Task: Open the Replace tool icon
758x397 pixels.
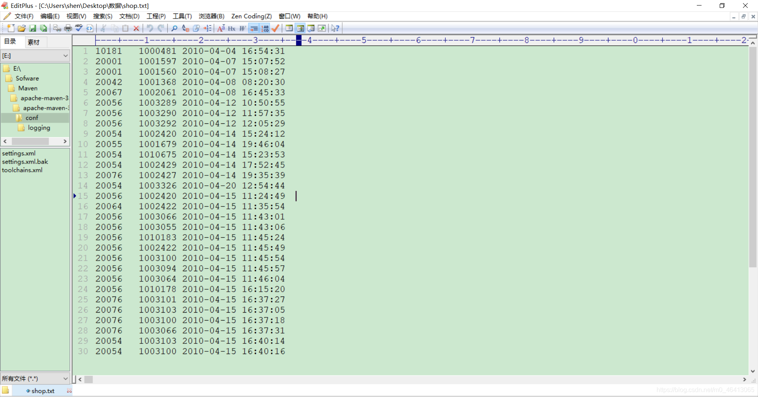Action: point(185,28)
